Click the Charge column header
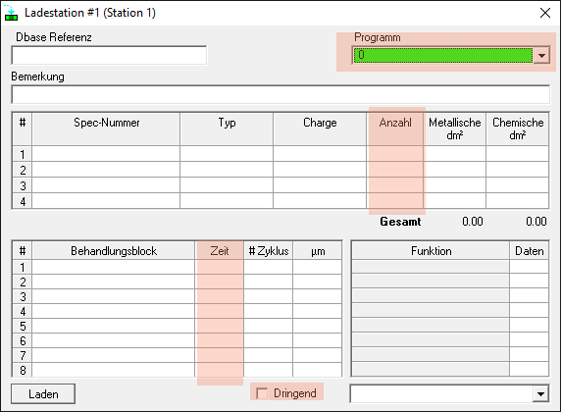The image size is (561, 412). pyautogui.click(x=320, y=129)
